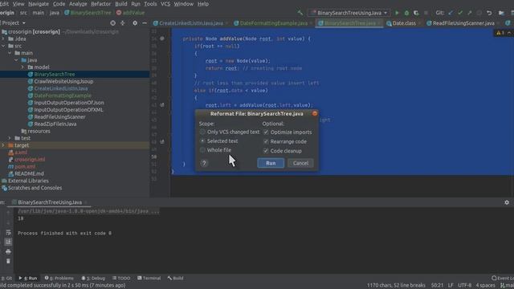The image size is (514, 289).
Task: Switch to the ReadFileUsingScanner.java tab
Action: pos(463,23)
